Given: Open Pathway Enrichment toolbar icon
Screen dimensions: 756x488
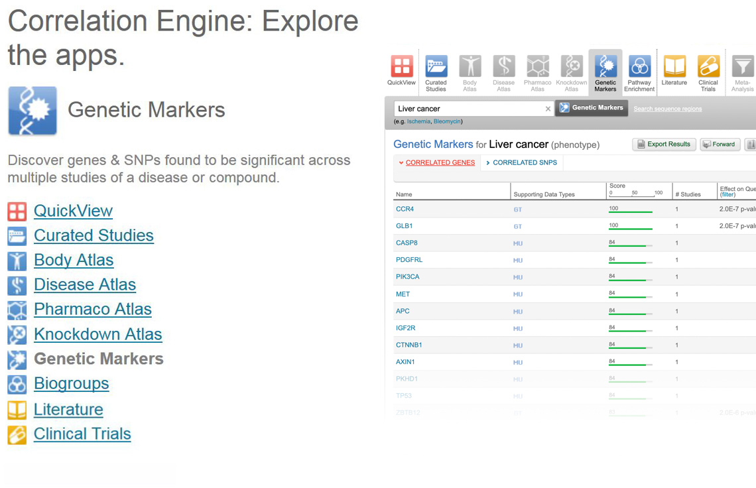Looking at the screenshot, I should [x=639, y=67].
